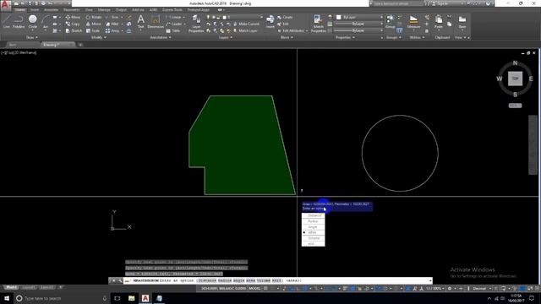541x304 pixels.
Task: Select the ARea option radio item
Action: coord(314,232)
